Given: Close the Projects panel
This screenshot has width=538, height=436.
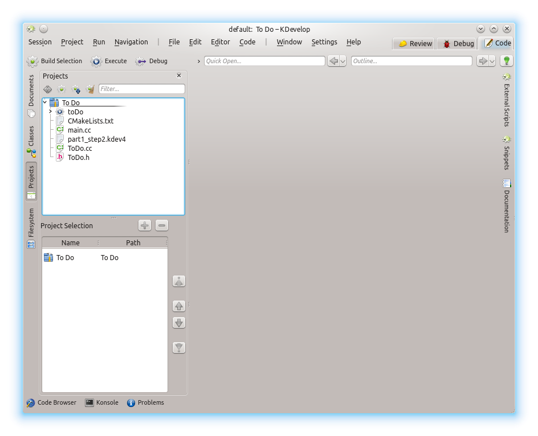Looking at the screenshot, I should point(179,75).
